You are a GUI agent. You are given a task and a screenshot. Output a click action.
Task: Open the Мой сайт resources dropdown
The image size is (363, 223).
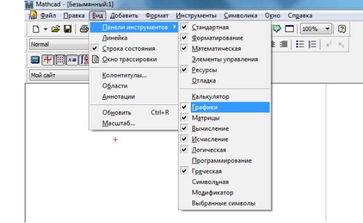click(59, 75)
